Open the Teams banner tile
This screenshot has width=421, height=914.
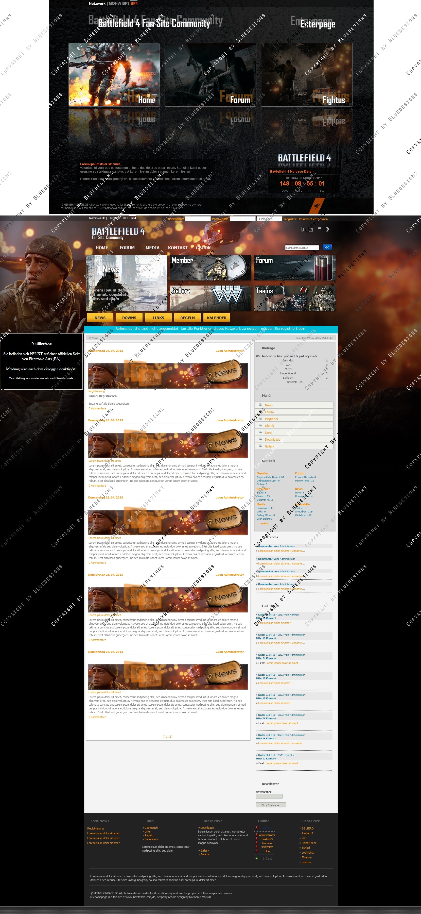[295, 298]
